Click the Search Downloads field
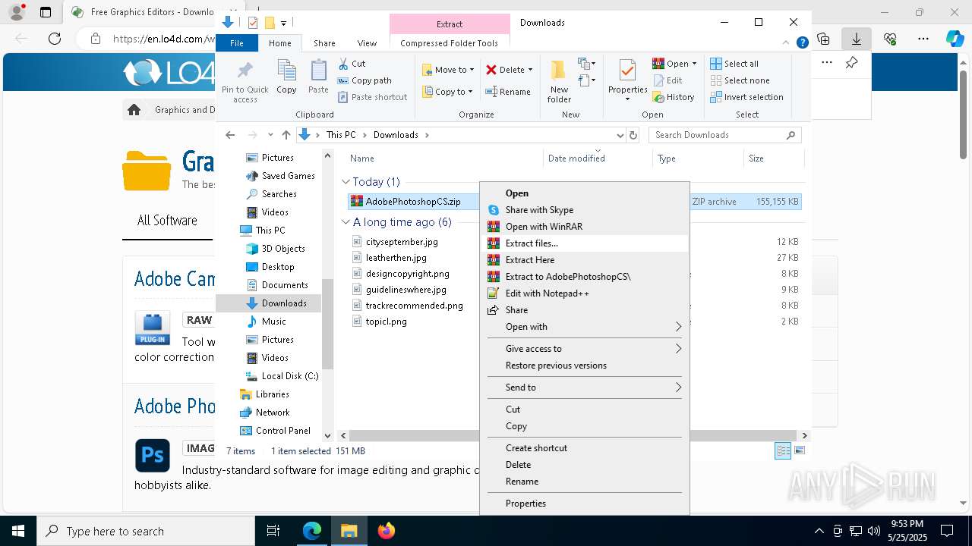Viewport: 972px width, 546px height. click(724, 135)
